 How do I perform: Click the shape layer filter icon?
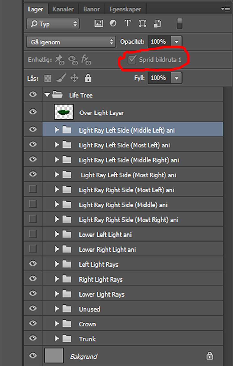point(142,23)
